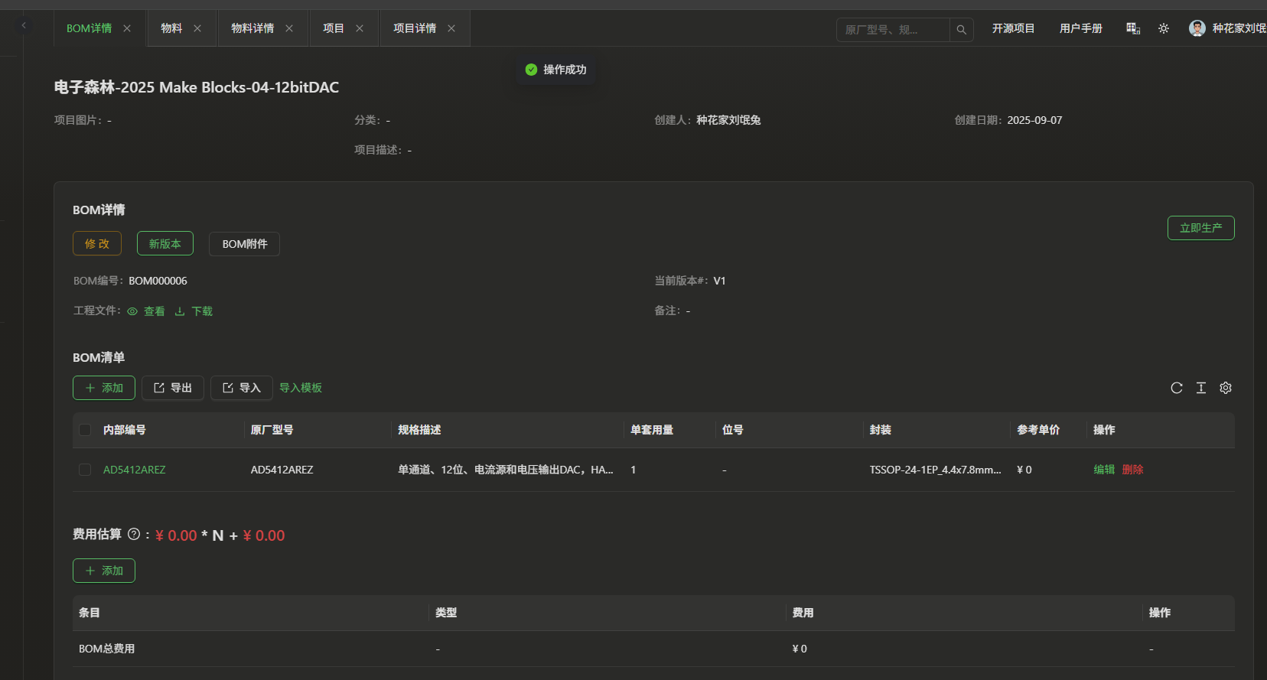1267x680 pixels.
Task: Switch to the 物料详情 tab
Action: [x=252, y=28]
